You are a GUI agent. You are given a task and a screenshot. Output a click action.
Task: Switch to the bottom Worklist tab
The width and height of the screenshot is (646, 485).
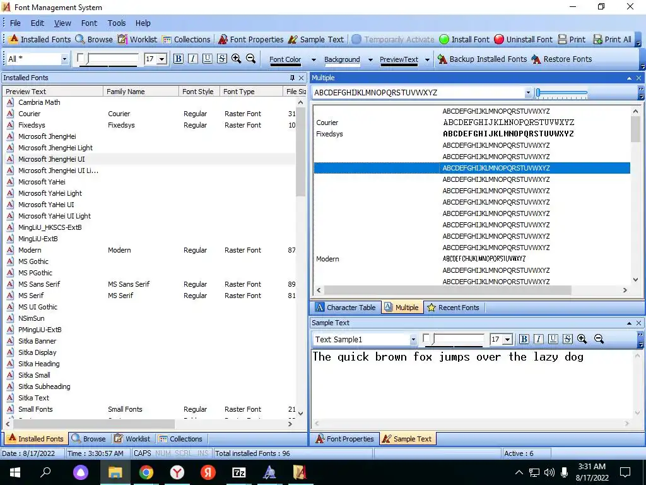pyautogui.click(x=132, y=439)
